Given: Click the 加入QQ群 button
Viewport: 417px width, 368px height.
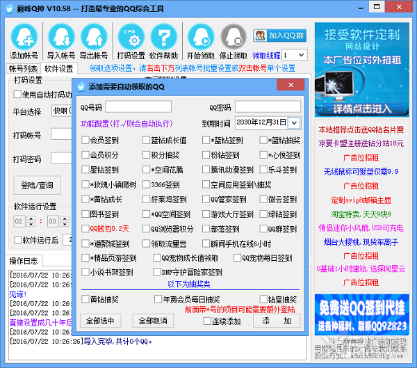Looking at the screenshot, I should tap(279, 35).
